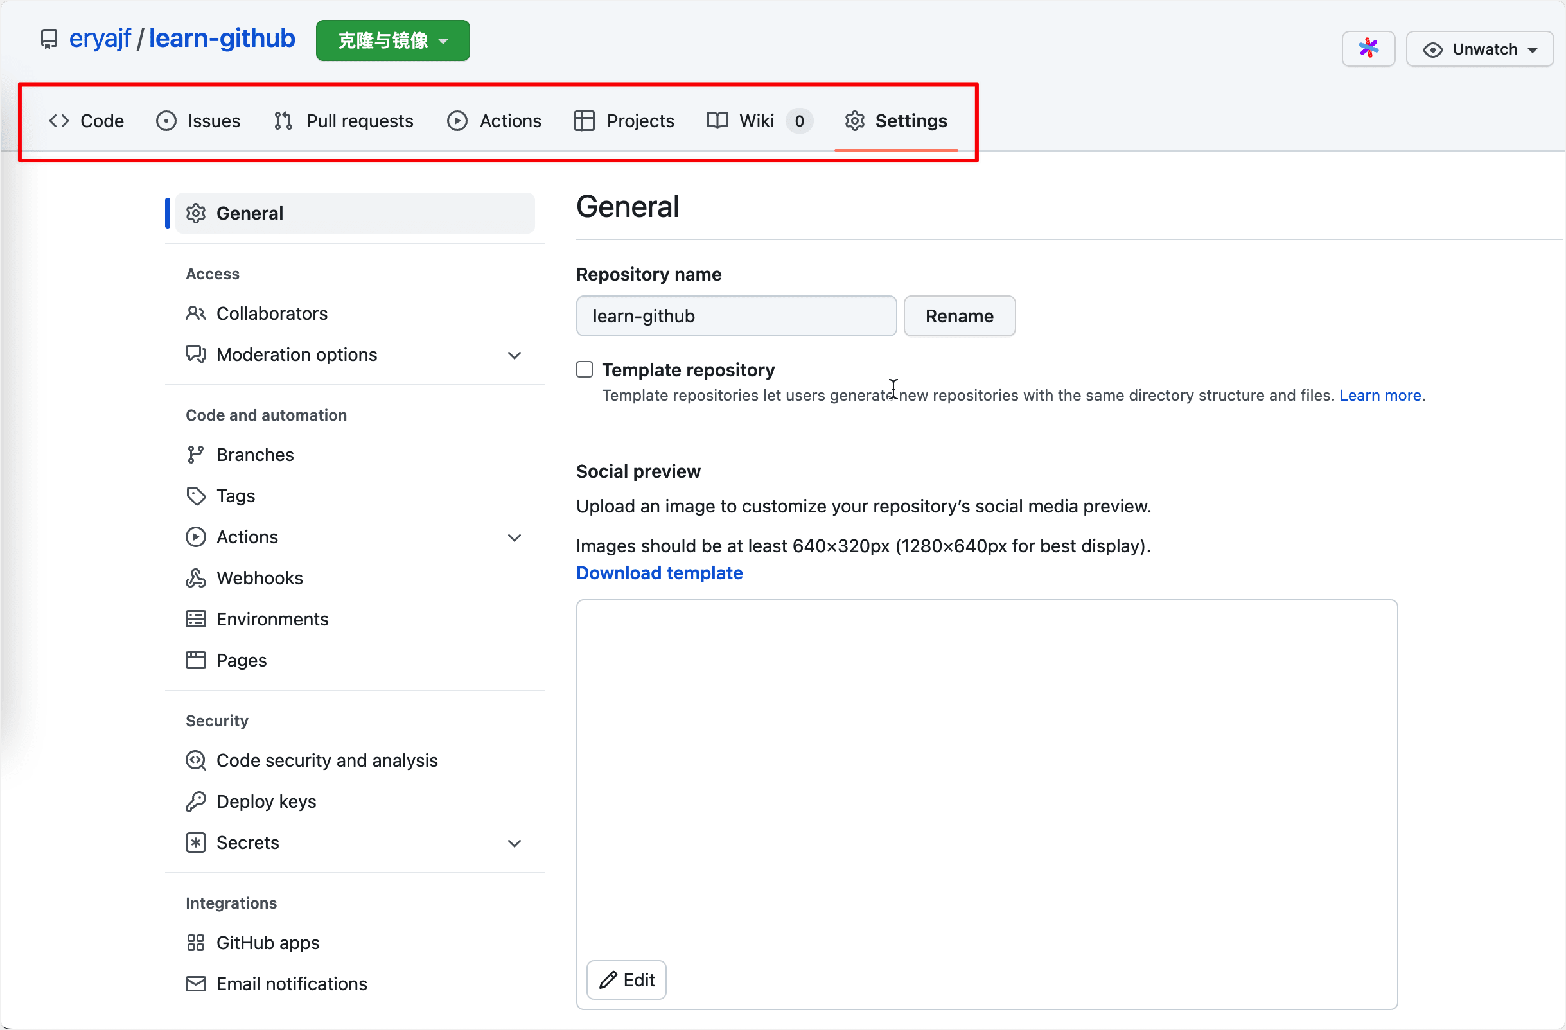Click the GitHub apps grid icon
The height and width of the screenshot is (1030, 1566).
195,943
